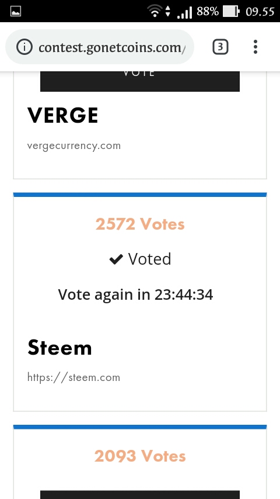Click the Voted status label
The width and height of the screenshot is (280, 499).
pyautogui.click(x=149, y=259)
